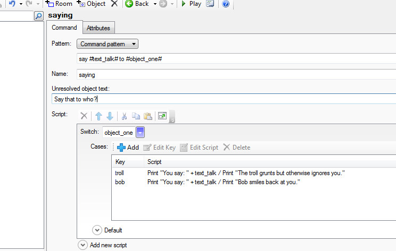Click the blue help question mark icon
This screenshot has height=251, width=396.
click(x=225, y=4)
